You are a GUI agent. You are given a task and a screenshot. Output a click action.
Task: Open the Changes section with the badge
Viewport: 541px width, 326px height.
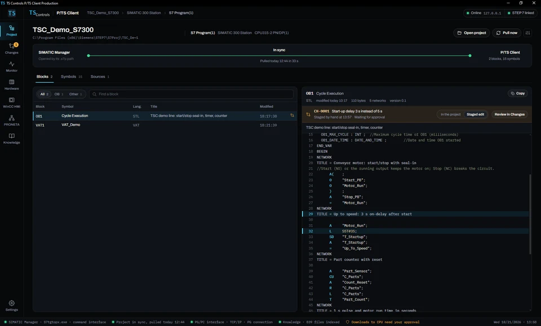[x=11, y=48]
